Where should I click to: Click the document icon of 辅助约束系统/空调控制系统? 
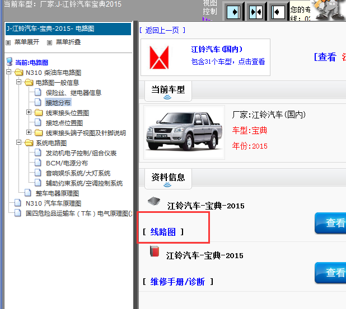point(38,183)
